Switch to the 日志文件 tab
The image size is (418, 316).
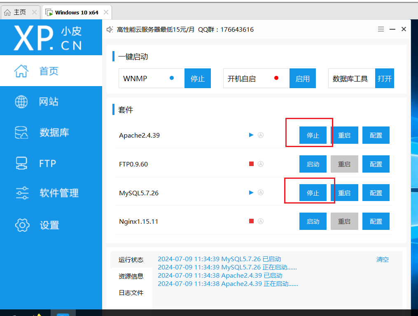point(131,293)
